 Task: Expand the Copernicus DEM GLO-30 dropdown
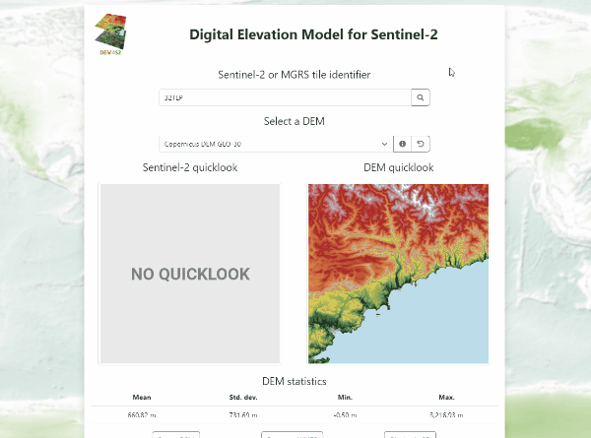click(276, 144)
